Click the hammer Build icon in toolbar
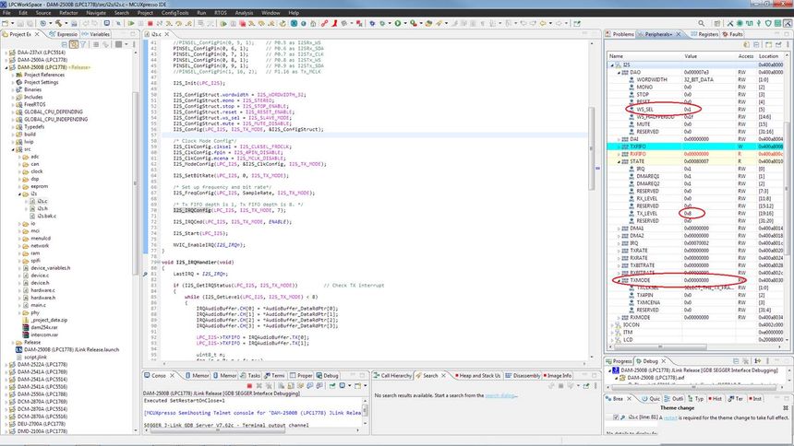This screenshot has width=794, height=446. pyautogui.click(x=59, y=23)
